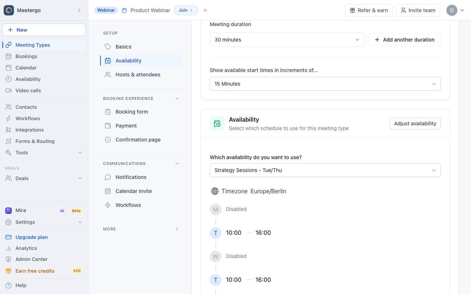Image resolution: width=471 pixels, height=294 pixels.
Task: Click the Analytics bar chart icon
Action: [8, 248]
